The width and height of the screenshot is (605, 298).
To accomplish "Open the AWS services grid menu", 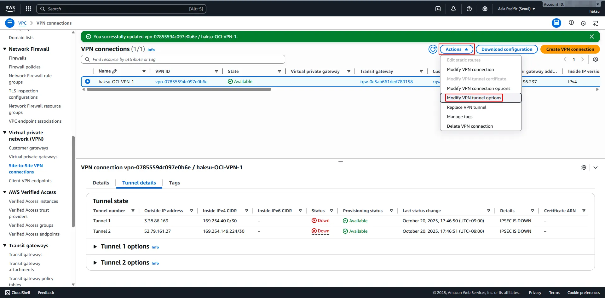I will point(28,9).
